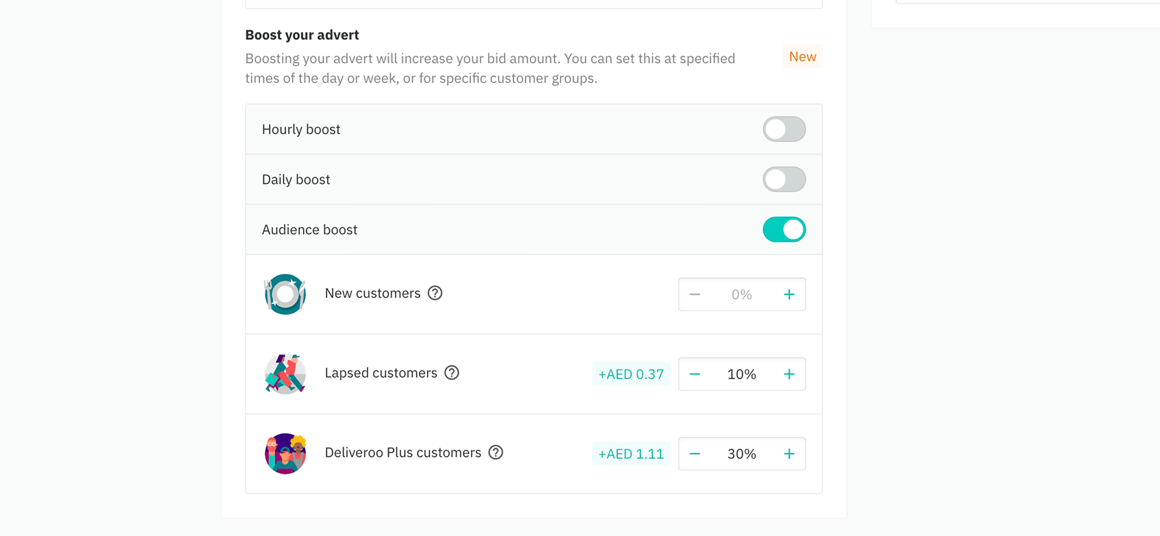
Task: Increase the Lapsed customers boost percentage
Action: click(x=789, y=374)
